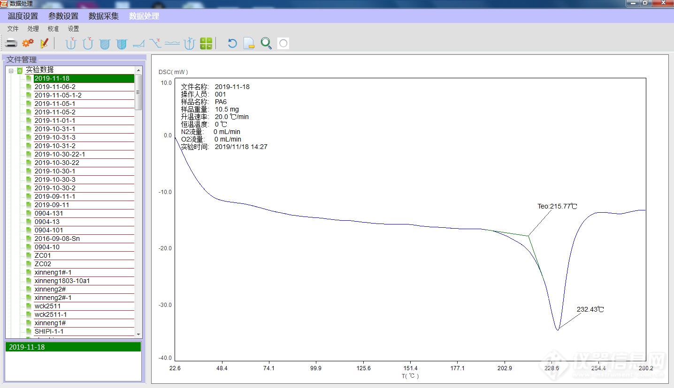Select the first peak temperature tool icon

coord(71,44)
